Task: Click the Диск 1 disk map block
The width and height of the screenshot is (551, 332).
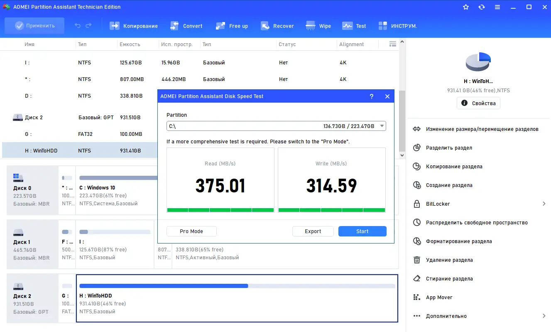Action: click(32, 244)
